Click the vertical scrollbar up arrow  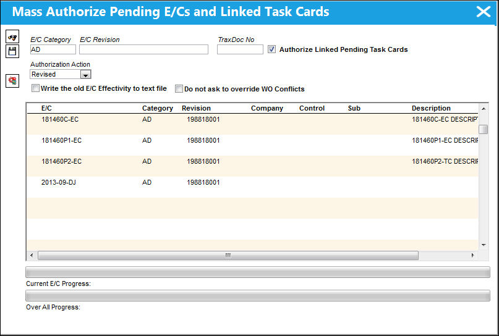[484, 109]
